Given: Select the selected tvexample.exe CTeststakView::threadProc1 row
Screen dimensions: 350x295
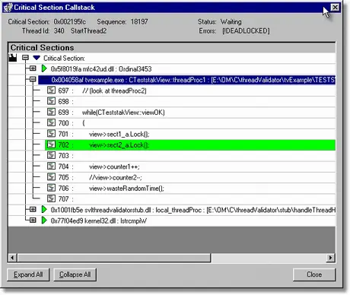Looking at the screenshot, I should 187,80.
